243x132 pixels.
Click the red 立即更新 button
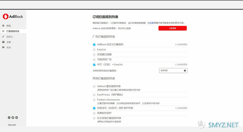(173, 28)
